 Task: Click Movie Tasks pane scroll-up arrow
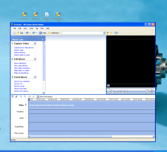(43, 42)
